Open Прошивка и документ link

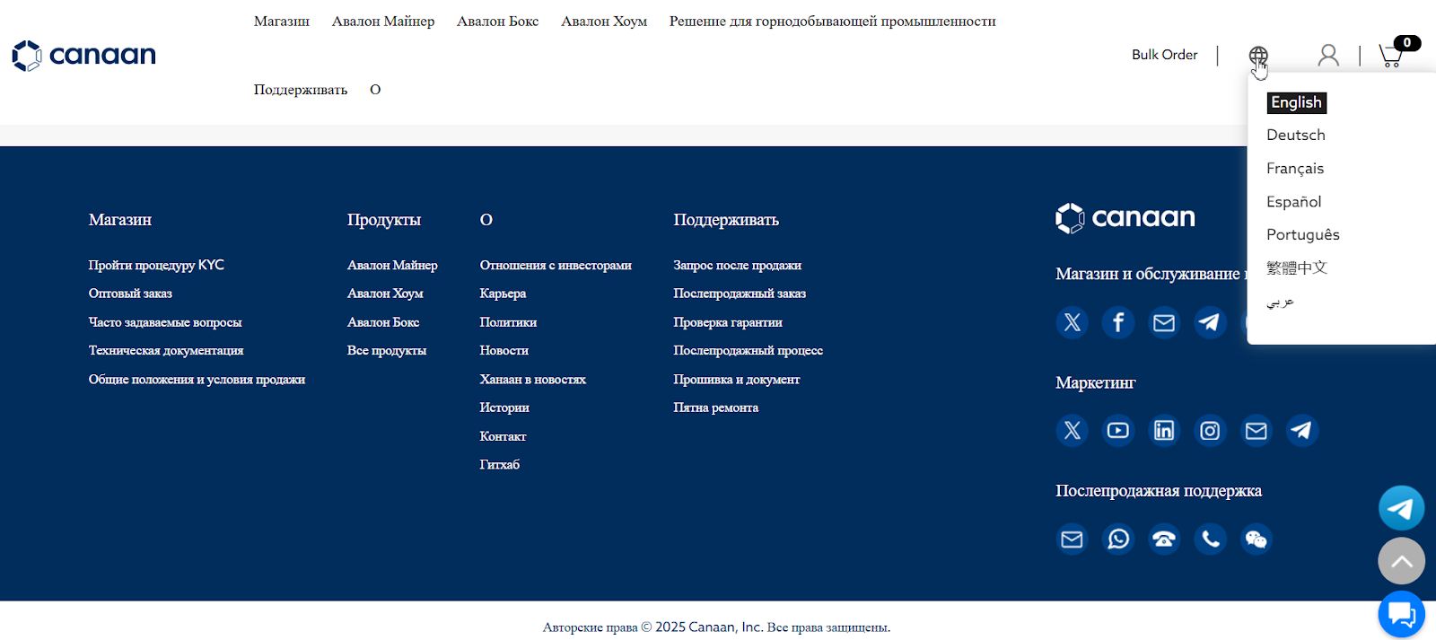click(736, 379)
